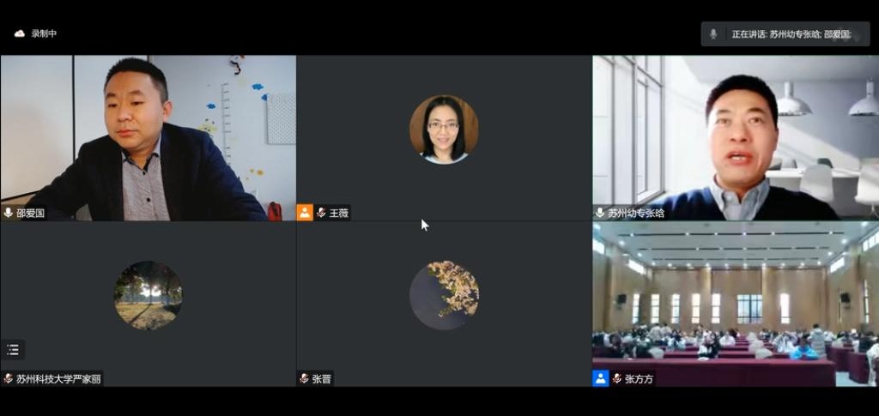This screenshot has height=416, width=879.
Task: Click the blue person icon beside 张方方
Action: [600, 378]
